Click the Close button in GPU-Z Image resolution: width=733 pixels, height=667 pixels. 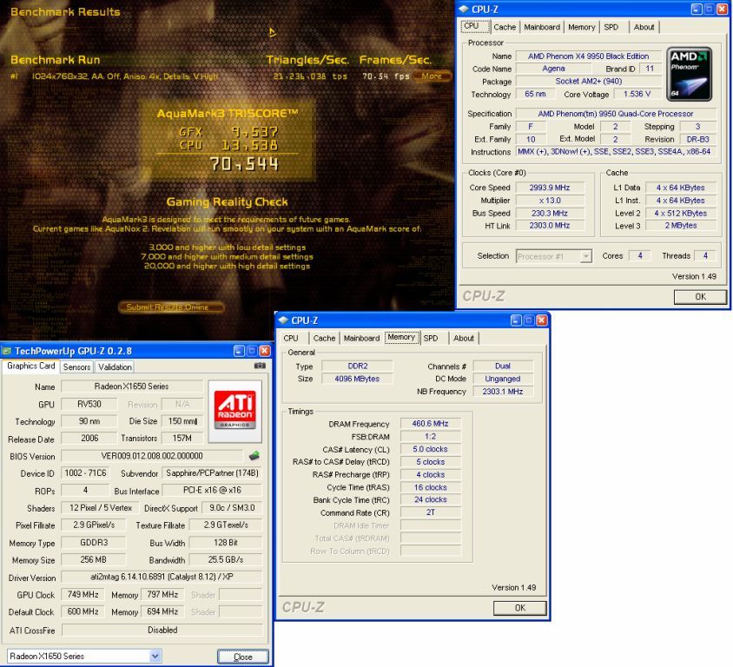click(x=243, y=657)
